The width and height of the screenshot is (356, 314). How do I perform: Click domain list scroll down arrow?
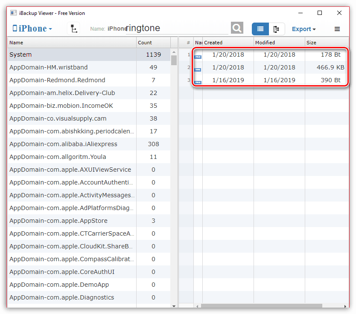(x=174, y=306)
